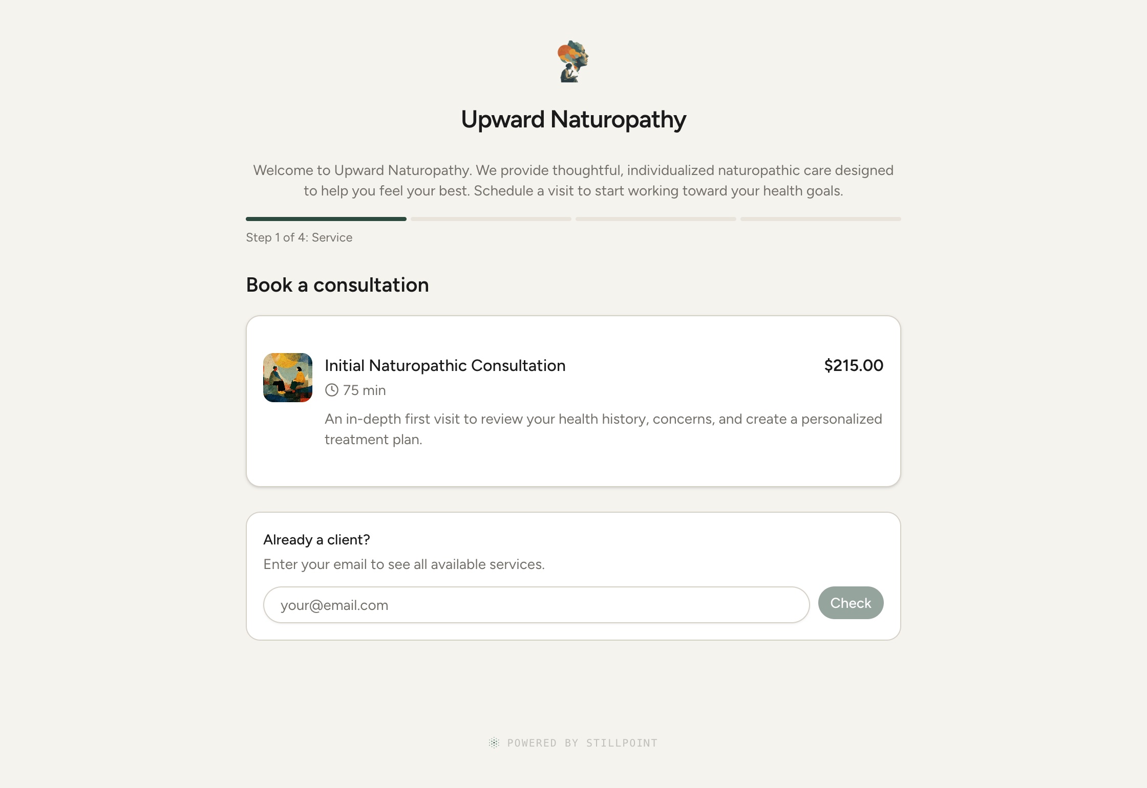Focus the your@email.com input field
The width and height of the screenshot is (1147, 788).
pyautogui.click(x=536, y=605)
